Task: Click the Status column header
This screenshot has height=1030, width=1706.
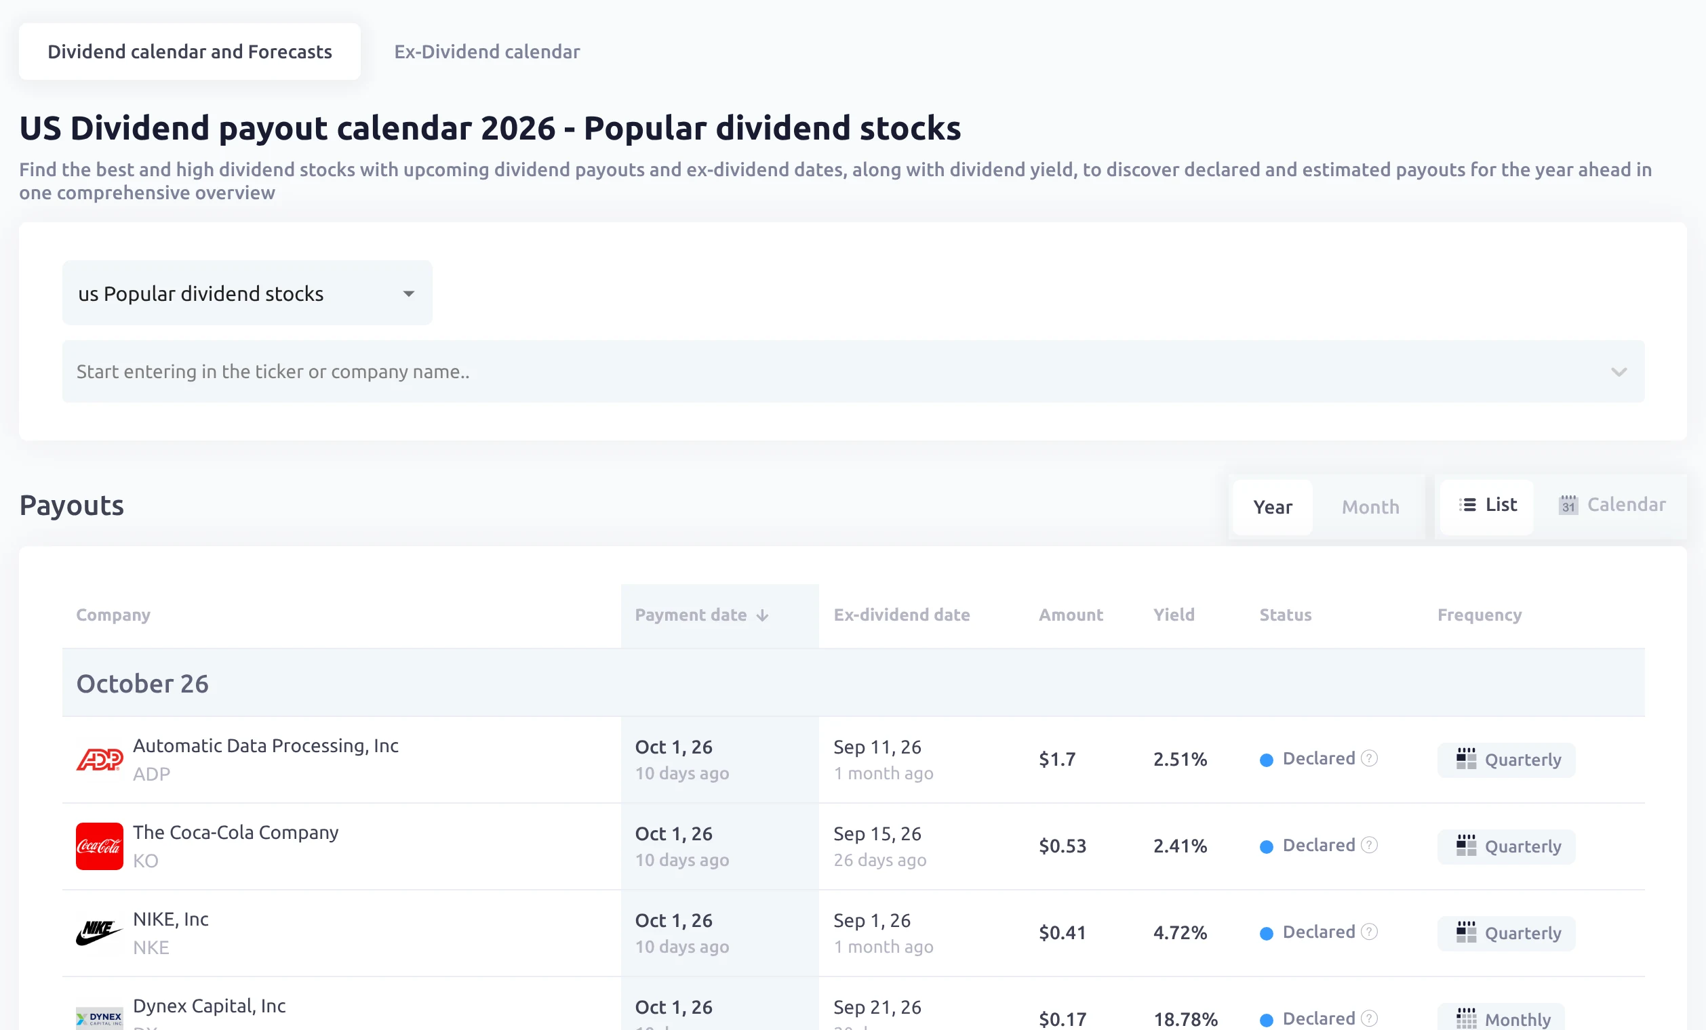Action: [x=1285, y=615]
